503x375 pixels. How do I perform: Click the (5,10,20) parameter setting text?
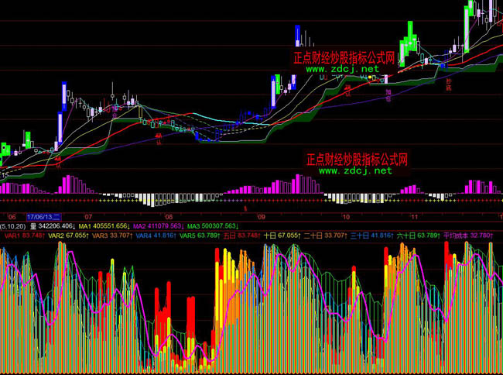pos(12,225)
